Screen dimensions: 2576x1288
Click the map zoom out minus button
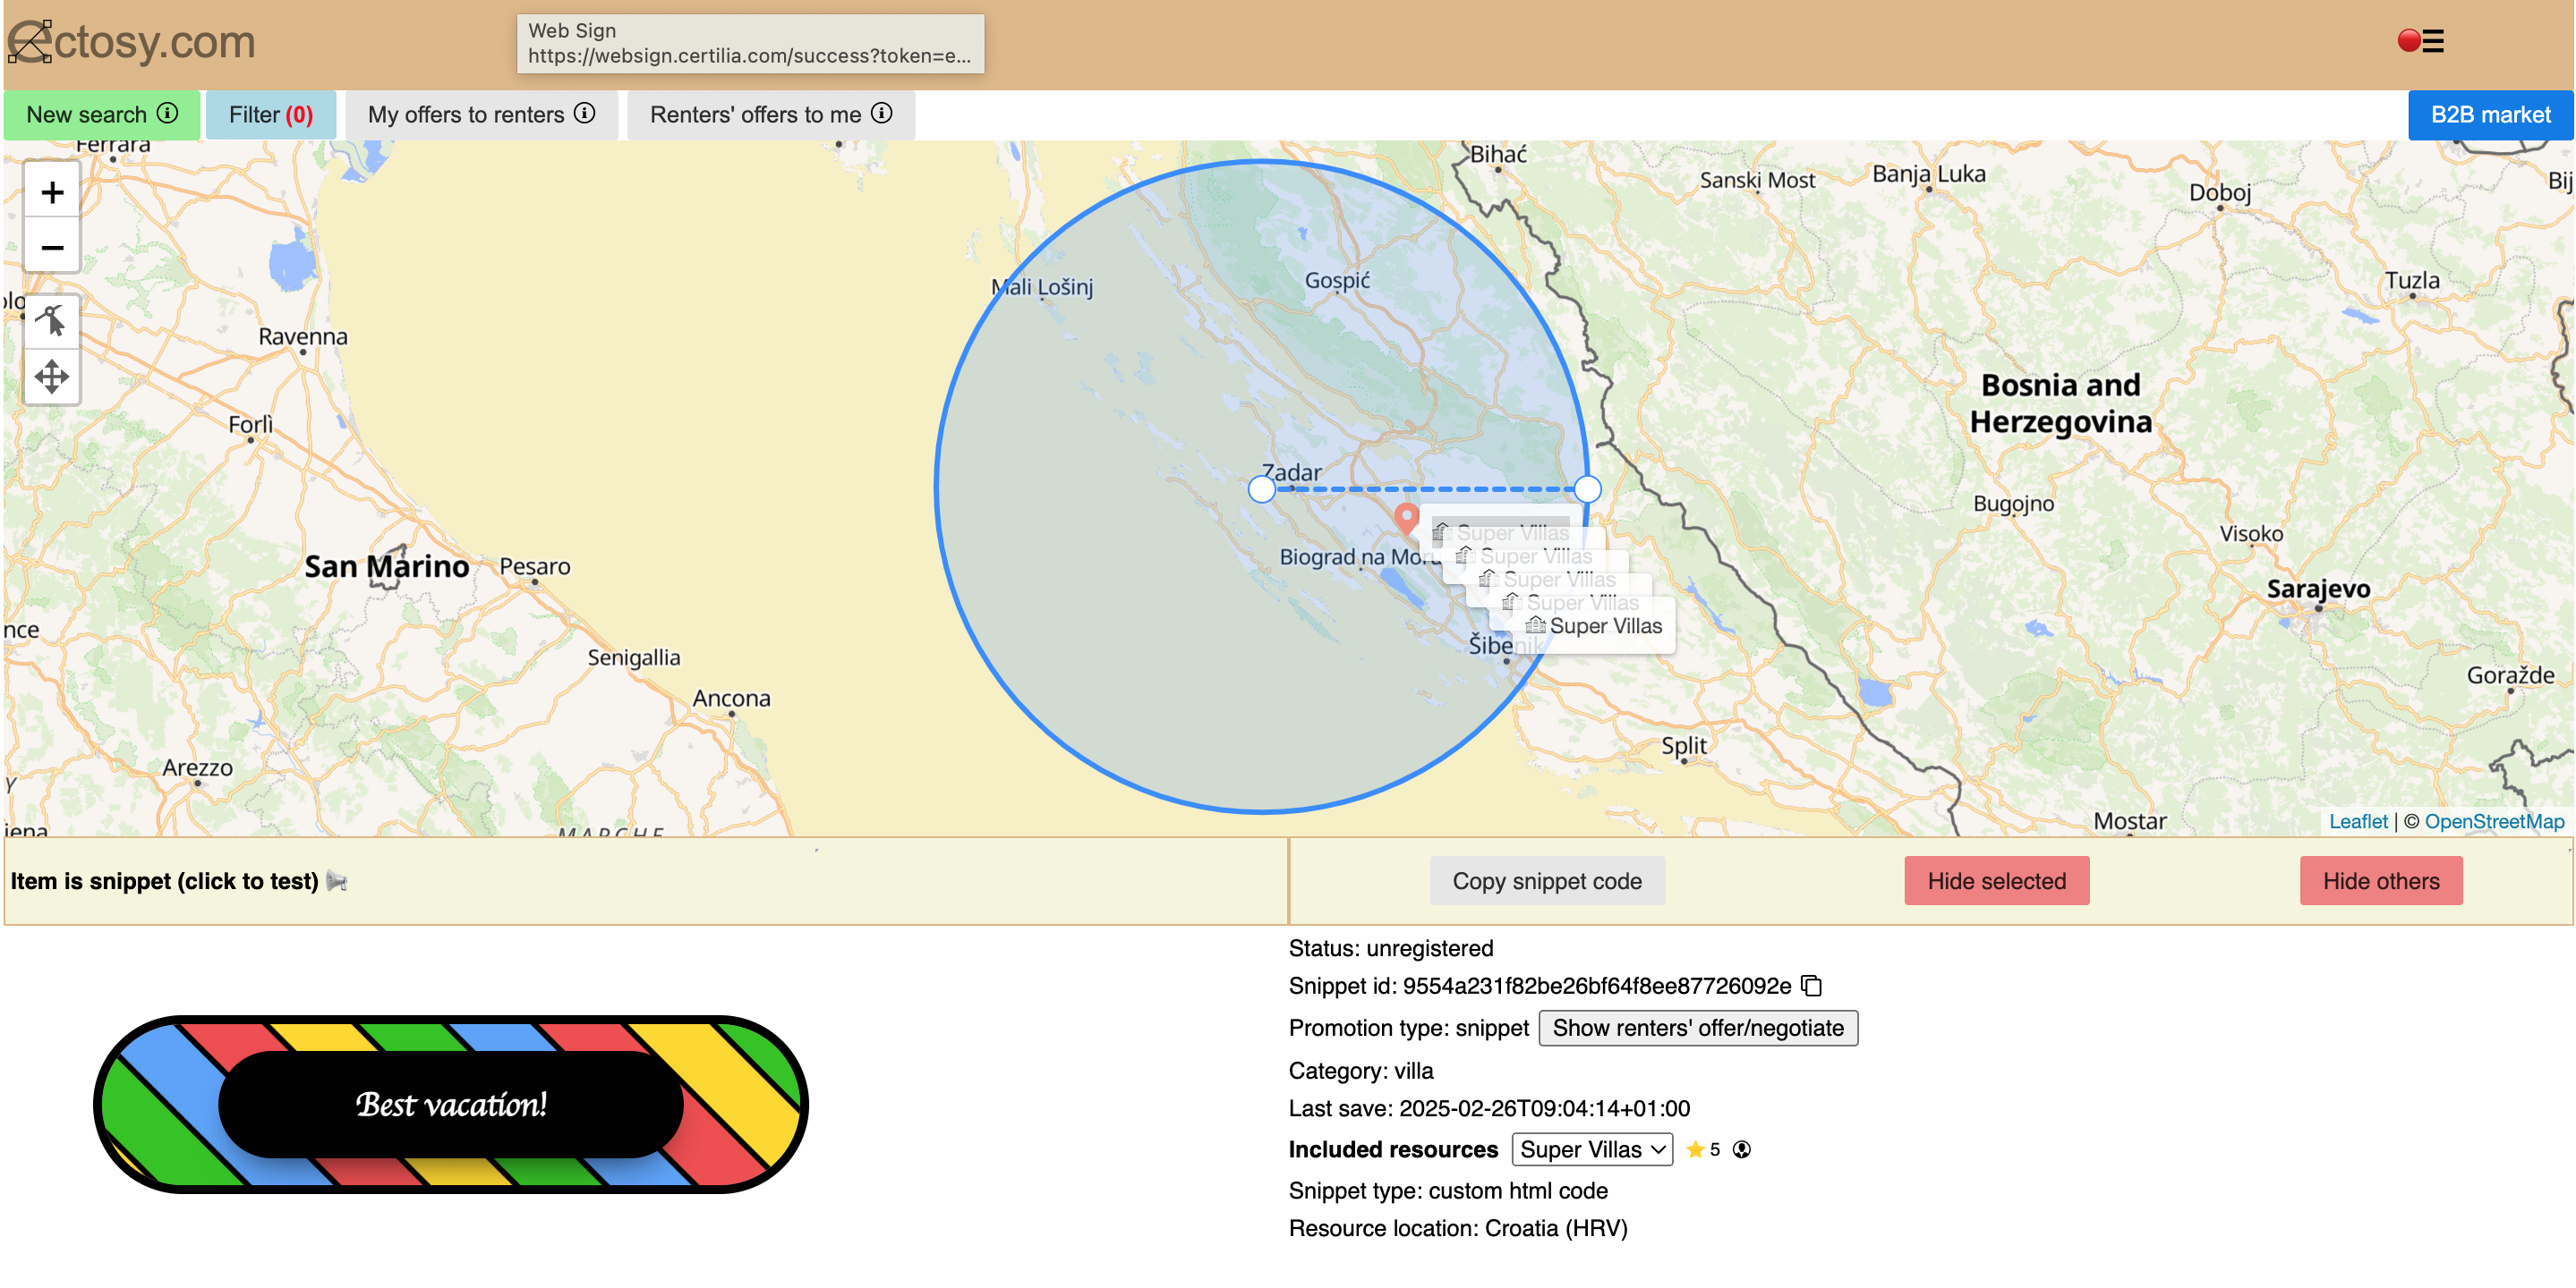click(52, 247)
